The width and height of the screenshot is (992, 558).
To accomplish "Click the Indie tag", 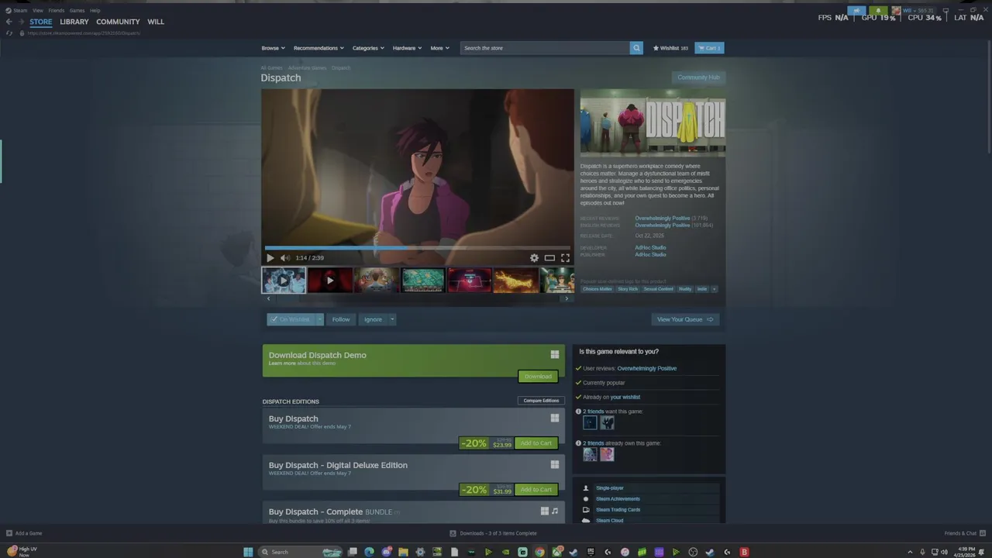I will (x=702, y=289).
